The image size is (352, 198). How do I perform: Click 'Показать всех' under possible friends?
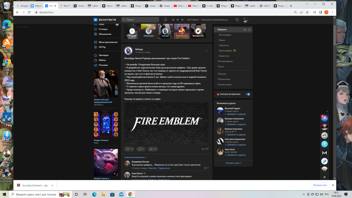233,163
